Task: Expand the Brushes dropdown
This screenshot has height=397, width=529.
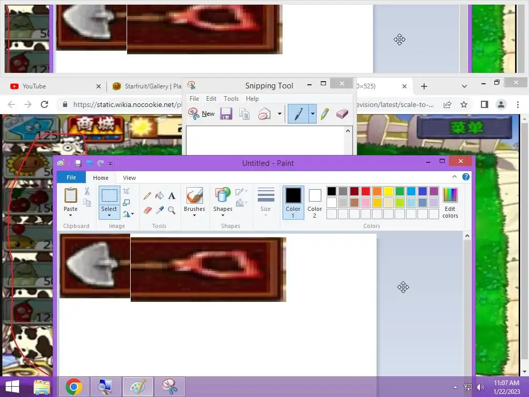Action: [194, 216]
